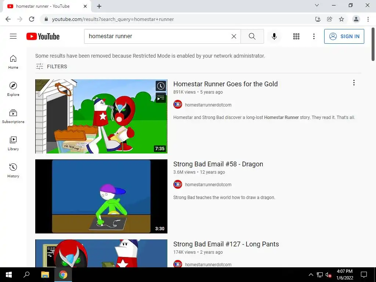Start voice search with microphone

coord(274,36)
